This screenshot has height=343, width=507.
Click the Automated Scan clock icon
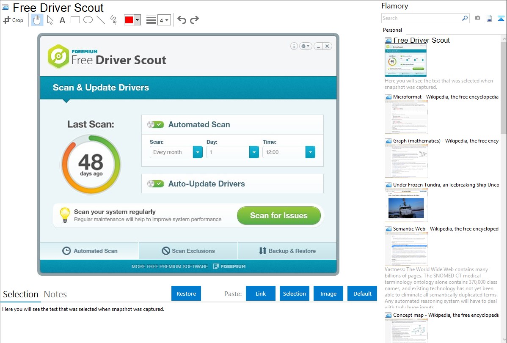click(66, 251)
